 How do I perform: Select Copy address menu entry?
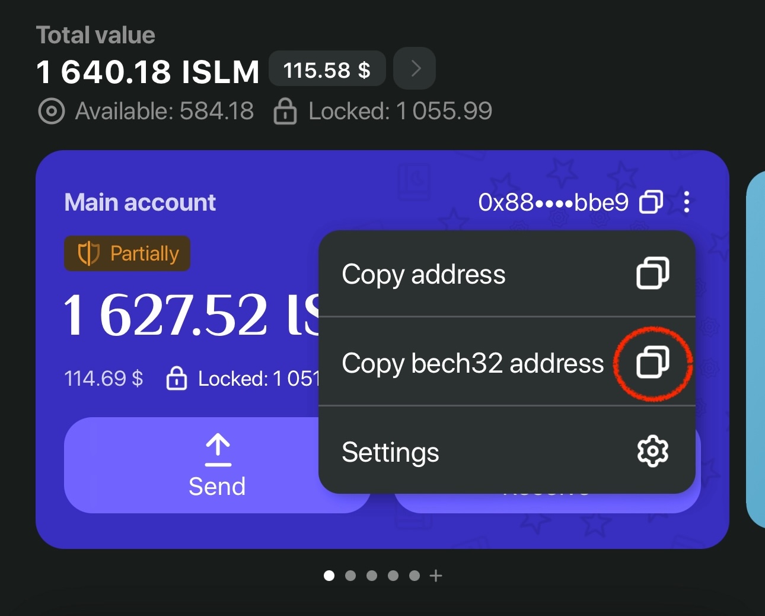[423, 274]
